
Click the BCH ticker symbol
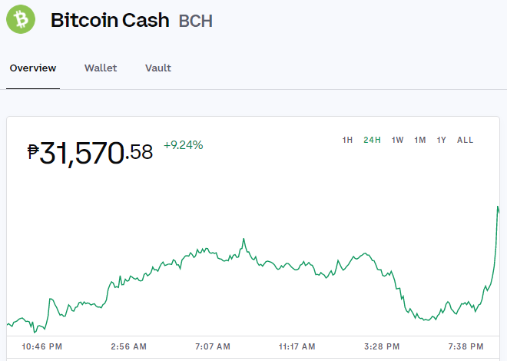point(196,21)
